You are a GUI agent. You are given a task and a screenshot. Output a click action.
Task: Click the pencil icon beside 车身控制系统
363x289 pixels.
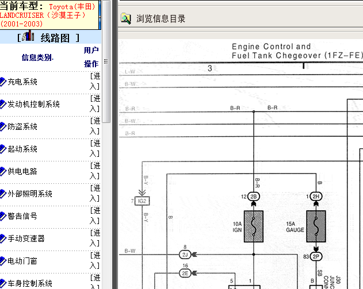pyautogui.click(x=3, y=283)
